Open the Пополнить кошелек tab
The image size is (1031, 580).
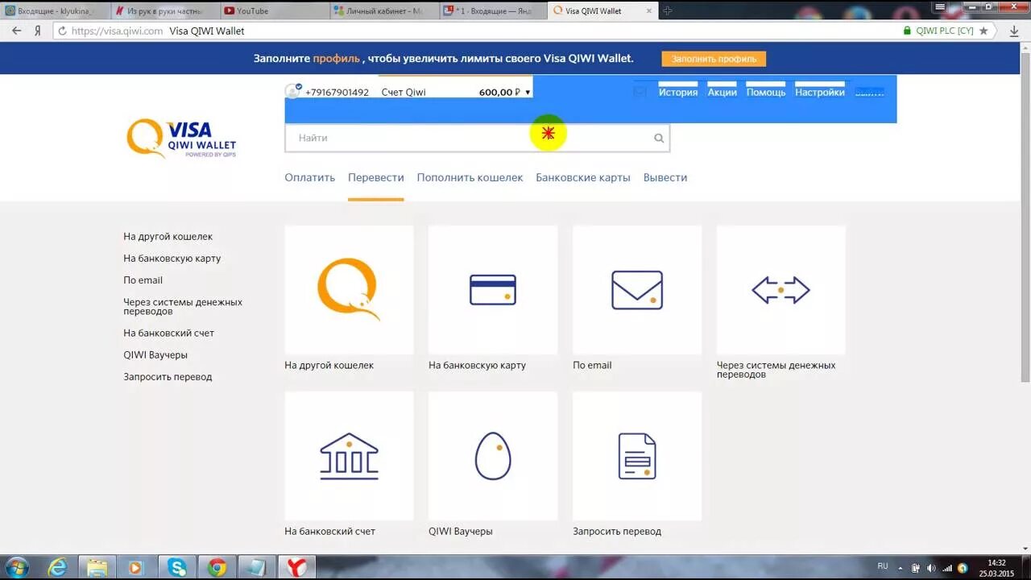(x=470, y=177)
